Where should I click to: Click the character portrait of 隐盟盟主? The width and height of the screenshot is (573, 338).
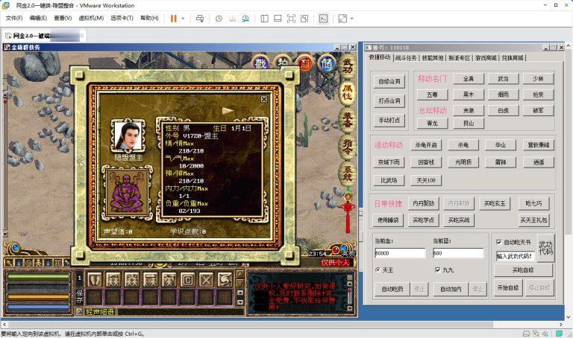coord(127,135)
